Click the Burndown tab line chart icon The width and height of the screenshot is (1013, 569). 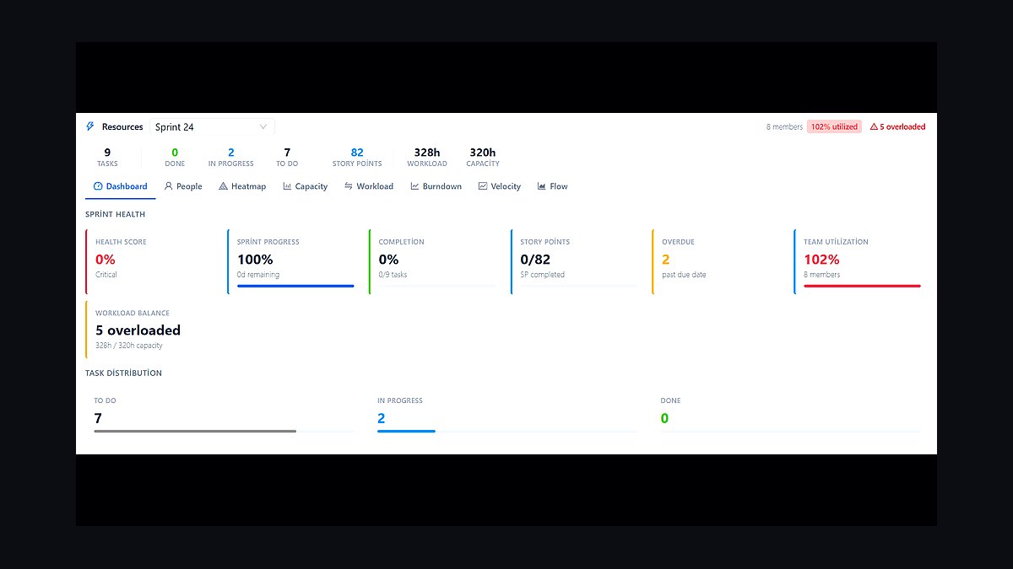[x=414, y=186]
